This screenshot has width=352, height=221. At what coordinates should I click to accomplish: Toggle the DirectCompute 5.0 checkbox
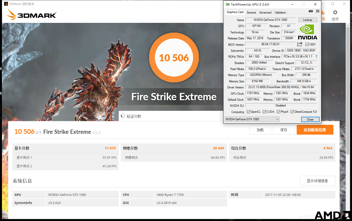coord(292,112)
